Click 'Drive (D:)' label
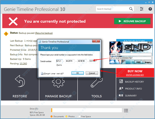The width and height of the screenshot is (155, 119). click(34, 109)
